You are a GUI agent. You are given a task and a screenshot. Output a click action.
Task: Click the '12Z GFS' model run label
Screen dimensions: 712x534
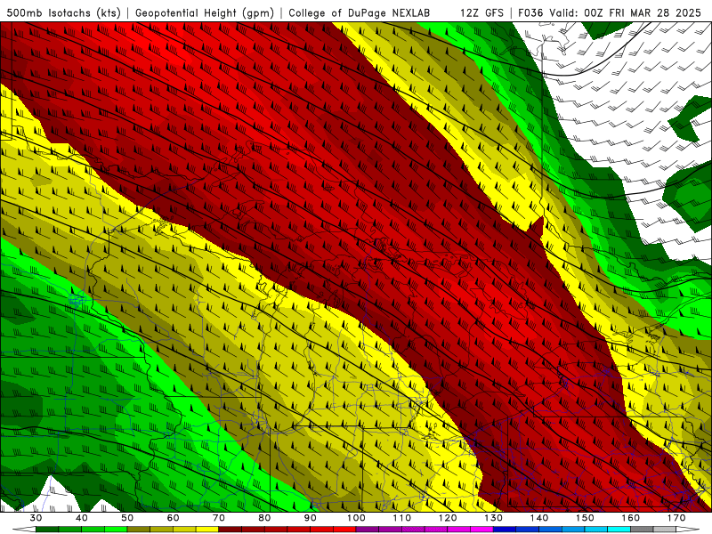[481, 12]
